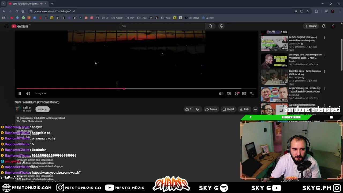Viewport: 343px width, 193px height.
Task: Open the Oluştur create menu
Action: point(311,26)
